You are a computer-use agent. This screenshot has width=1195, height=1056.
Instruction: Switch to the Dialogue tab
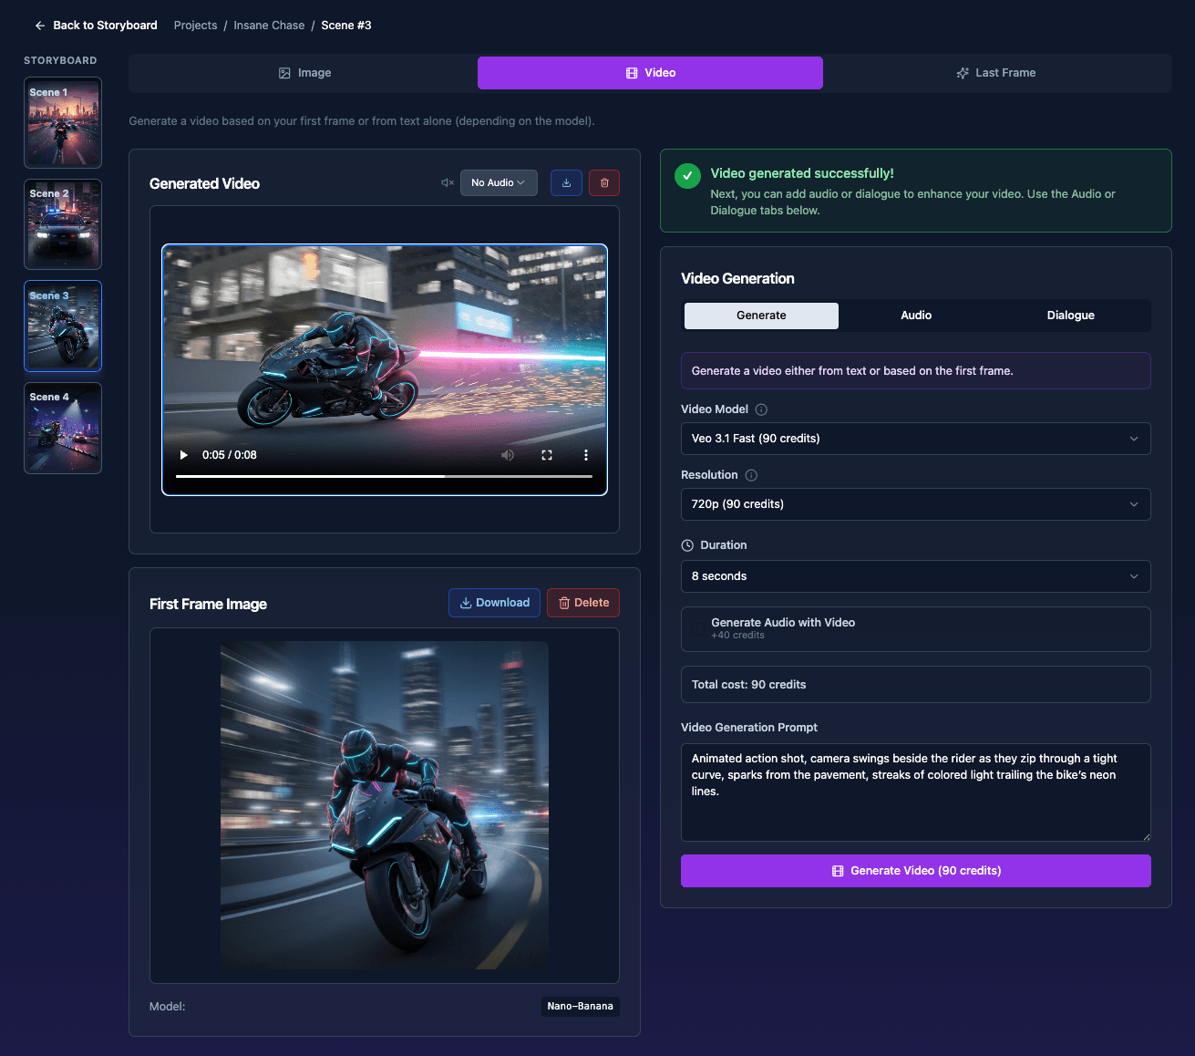(1070, 315)
